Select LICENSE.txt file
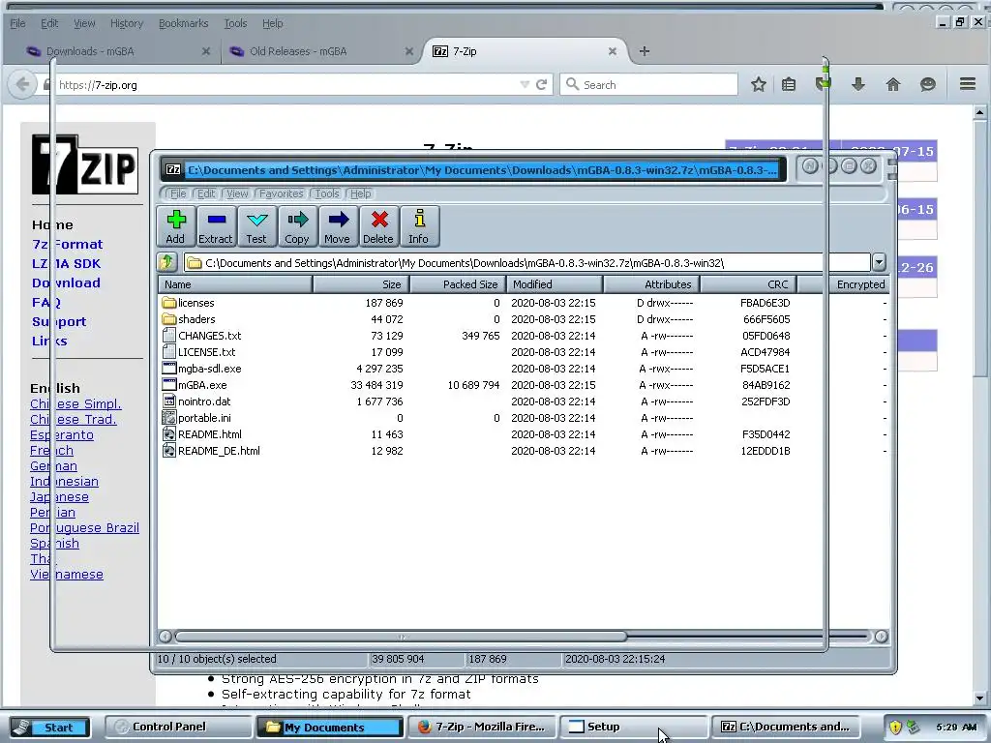 207,352
